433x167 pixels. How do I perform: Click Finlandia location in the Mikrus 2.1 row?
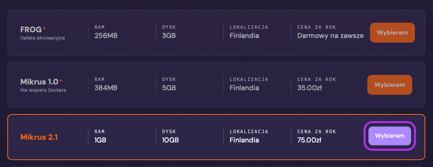point(244,140)
